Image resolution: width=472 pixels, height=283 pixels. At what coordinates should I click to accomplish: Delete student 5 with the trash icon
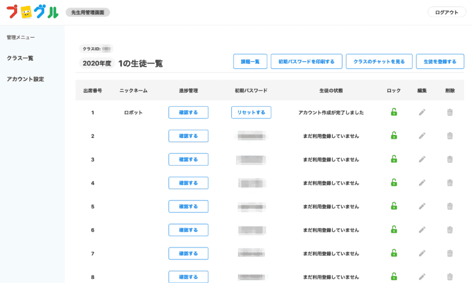(450, 206)
